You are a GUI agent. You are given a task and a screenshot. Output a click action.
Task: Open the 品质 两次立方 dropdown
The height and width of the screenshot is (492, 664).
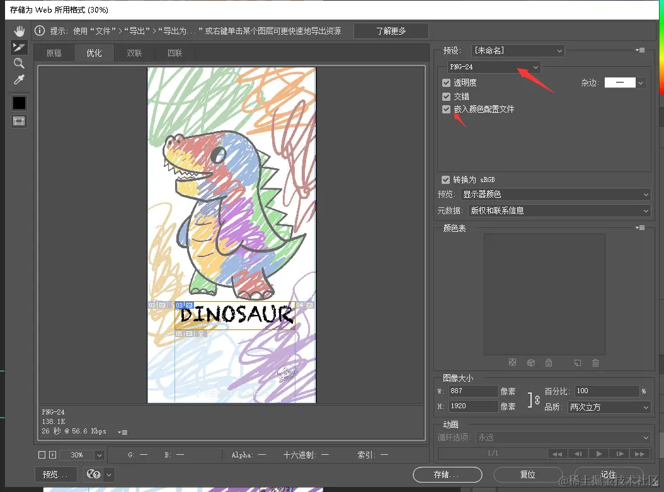(x=609, y=408)
